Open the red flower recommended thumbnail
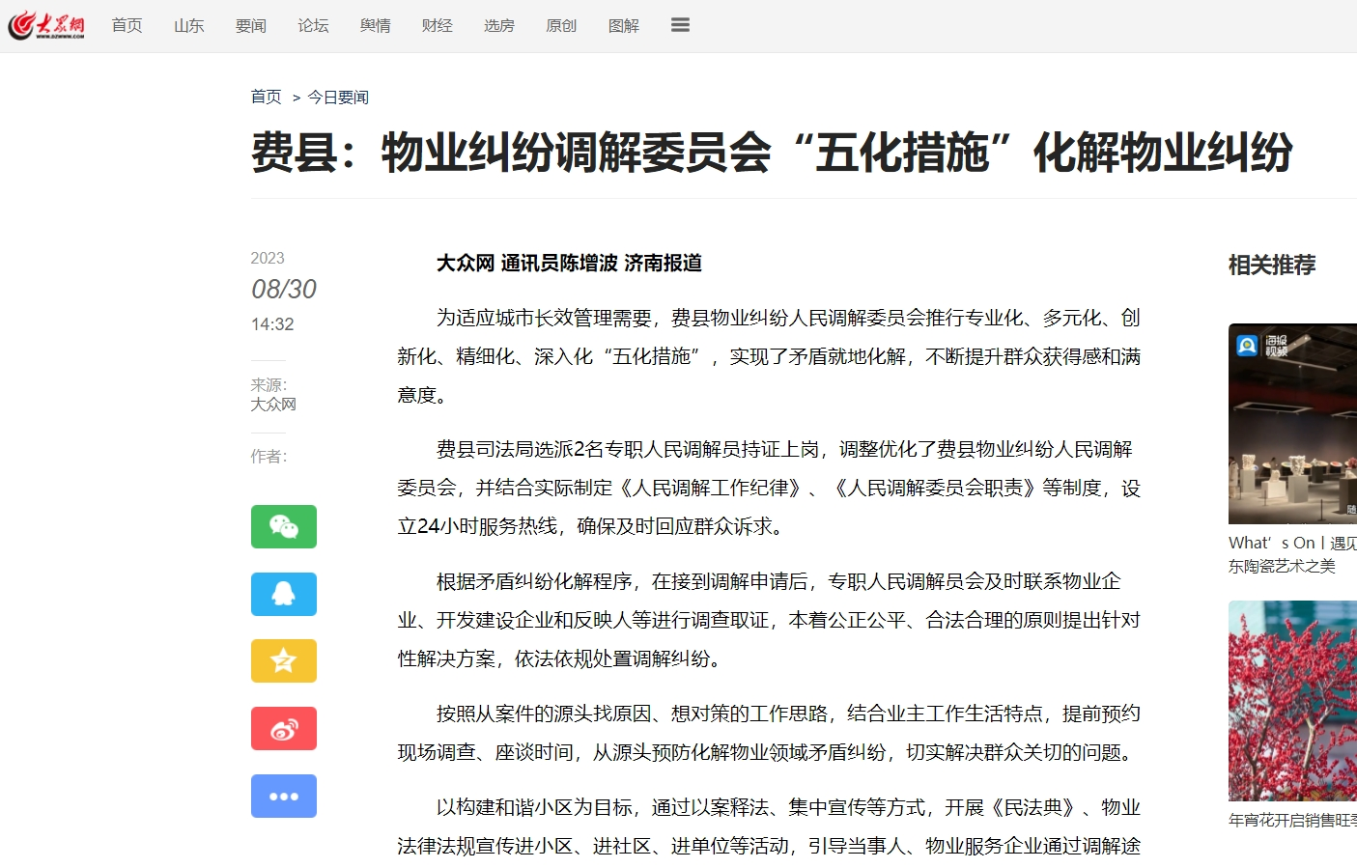Image resolution: width=1357 pixels, height=868 pixels. (x=1292, y=701)
